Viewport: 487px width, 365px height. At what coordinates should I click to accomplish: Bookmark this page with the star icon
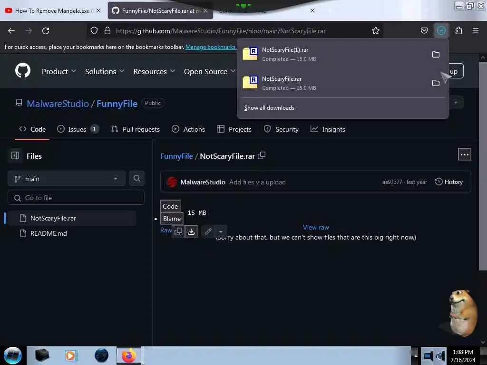376,31
